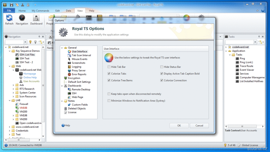Click the Navigation panel search field
Image resolution: width=270 pixels, height=152 pixels.
[x=14, y=42]
